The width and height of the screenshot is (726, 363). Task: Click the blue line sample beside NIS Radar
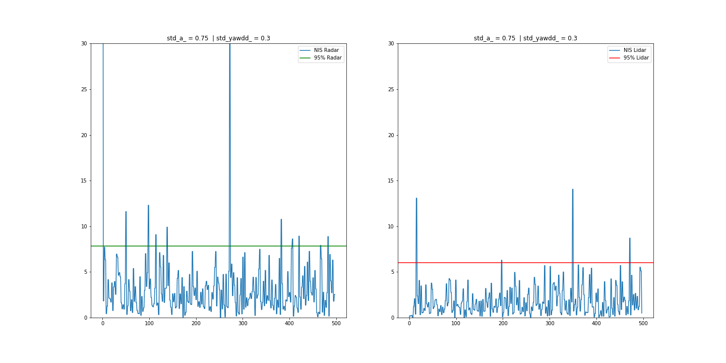point(306,50)
